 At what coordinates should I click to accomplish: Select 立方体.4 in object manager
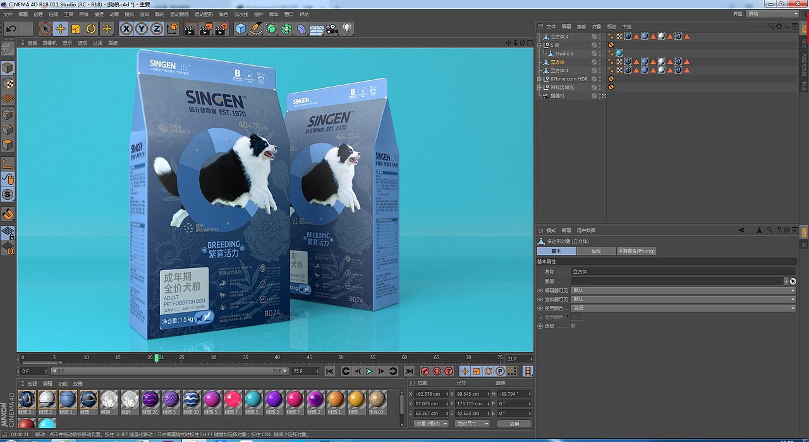point(559,37)
